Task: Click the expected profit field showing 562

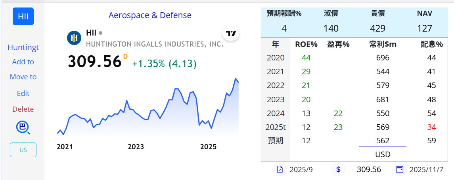Action: tap(382, 141)
